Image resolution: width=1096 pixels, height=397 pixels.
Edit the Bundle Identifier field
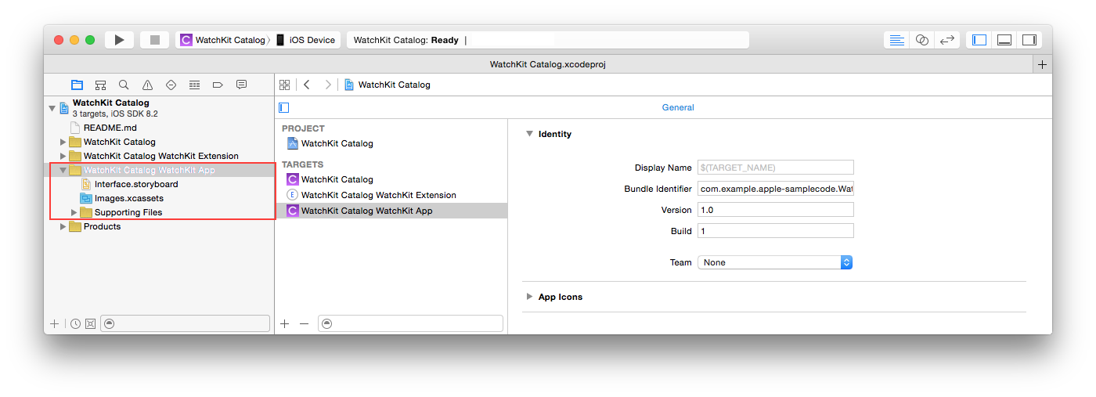point(775,189)
